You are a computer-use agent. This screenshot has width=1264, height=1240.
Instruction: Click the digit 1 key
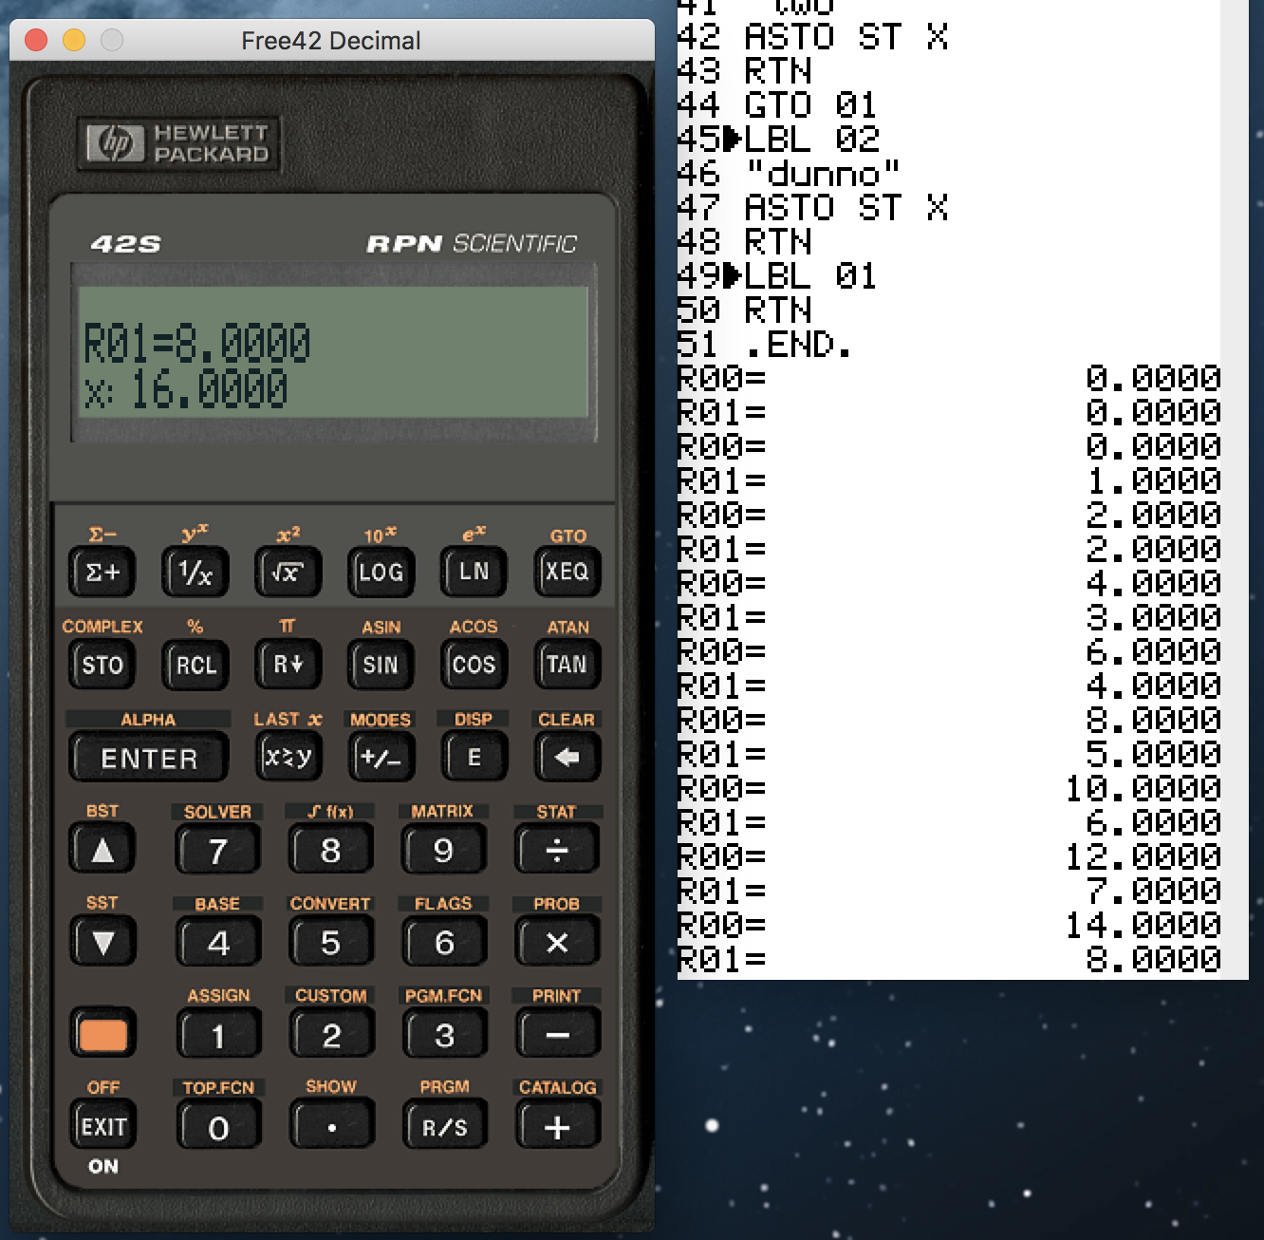point(218,1034)
